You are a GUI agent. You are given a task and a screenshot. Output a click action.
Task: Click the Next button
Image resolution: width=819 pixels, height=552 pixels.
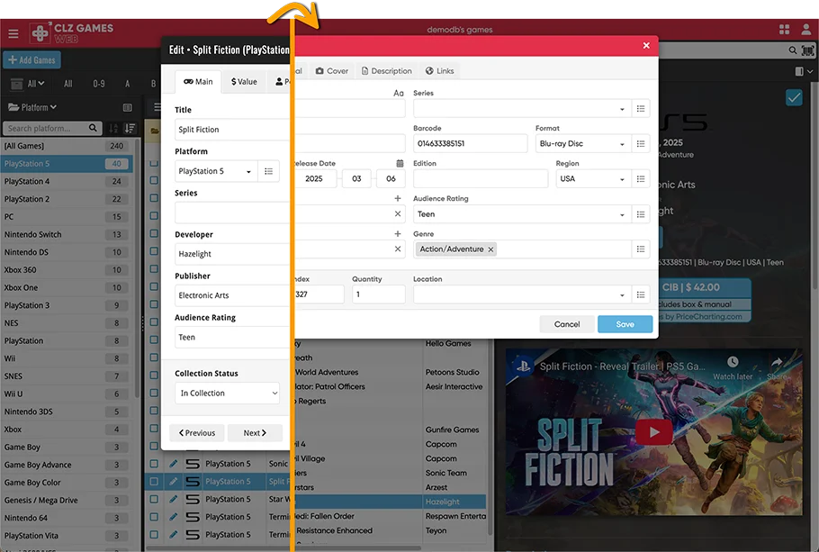pos(255,433)
